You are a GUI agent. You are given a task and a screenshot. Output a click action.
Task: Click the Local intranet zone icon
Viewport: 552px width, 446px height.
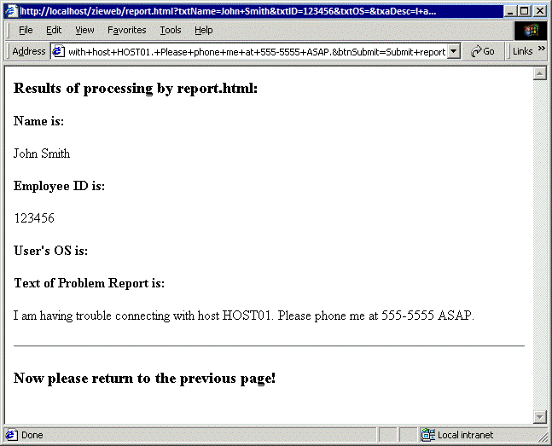428,435
